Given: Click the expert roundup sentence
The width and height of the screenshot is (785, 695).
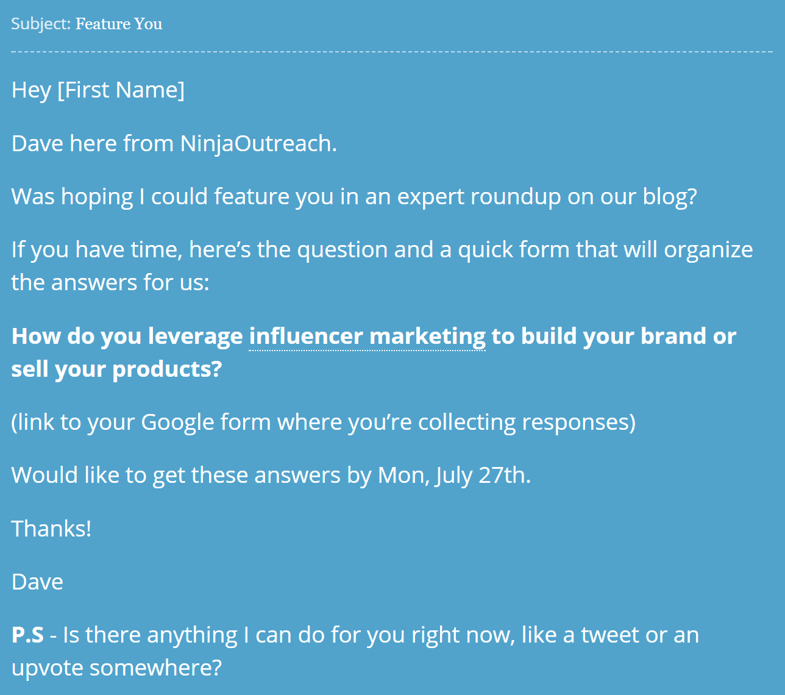Looking at the screenshot, I should coord(354,197).
